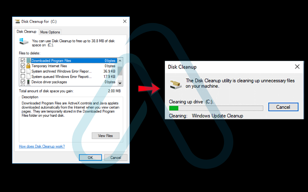Click the document icon for System queued Windows Error Reporting

28,76
